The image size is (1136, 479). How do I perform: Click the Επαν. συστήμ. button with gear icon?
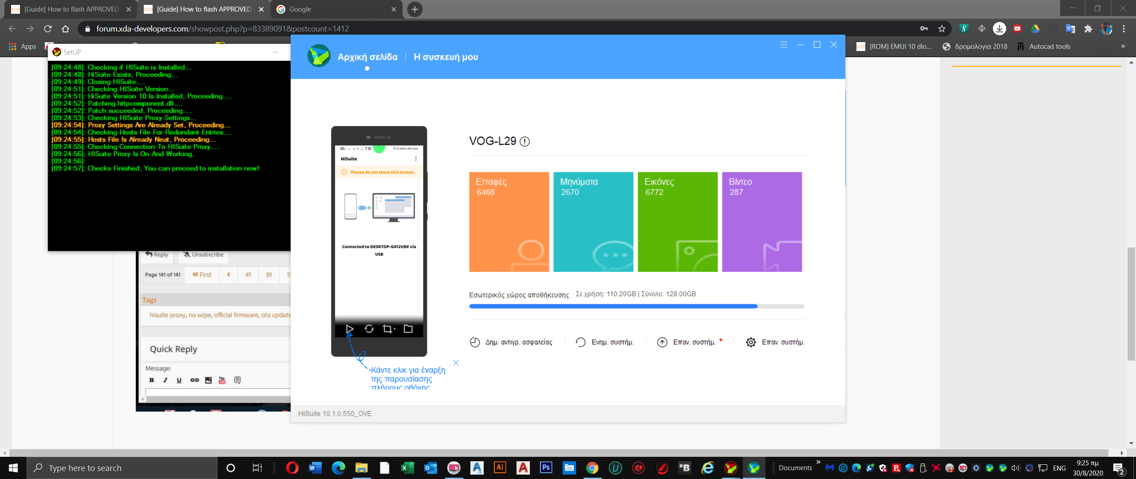point(775,342)
